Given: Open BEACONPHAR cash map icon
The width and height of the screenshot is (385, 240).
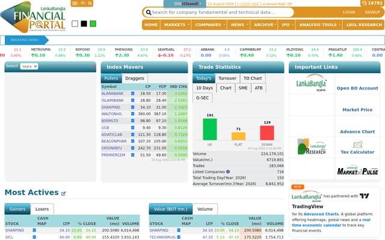Looking at the screenshot, I should point(132,142).
